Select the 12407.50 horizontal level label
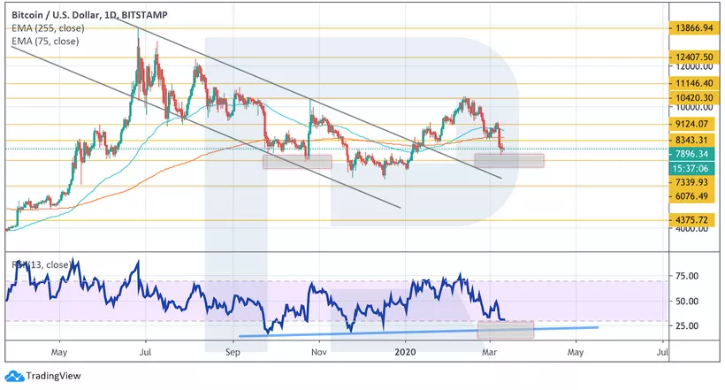The width and height of the screenshot is (725, 390). coord(694,57)
